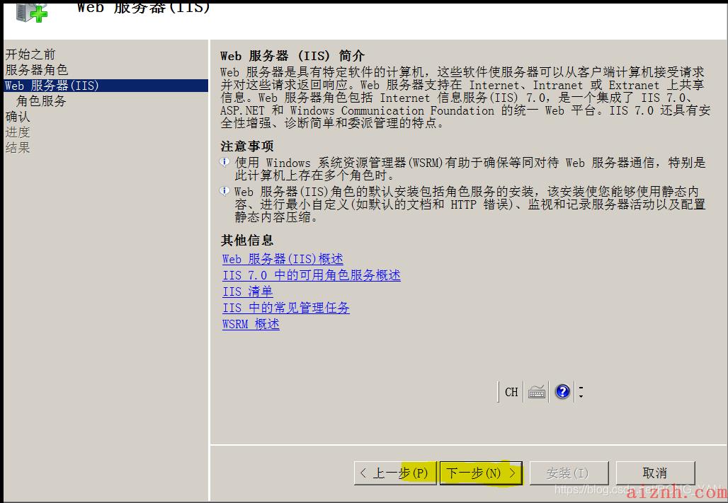Click the 其他信息 heading
The height and width of the screenshot is (503, 728).
247,241
